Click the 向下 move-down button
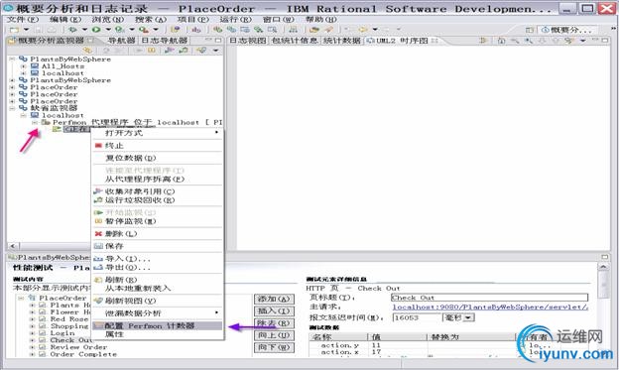 [274, 347]
